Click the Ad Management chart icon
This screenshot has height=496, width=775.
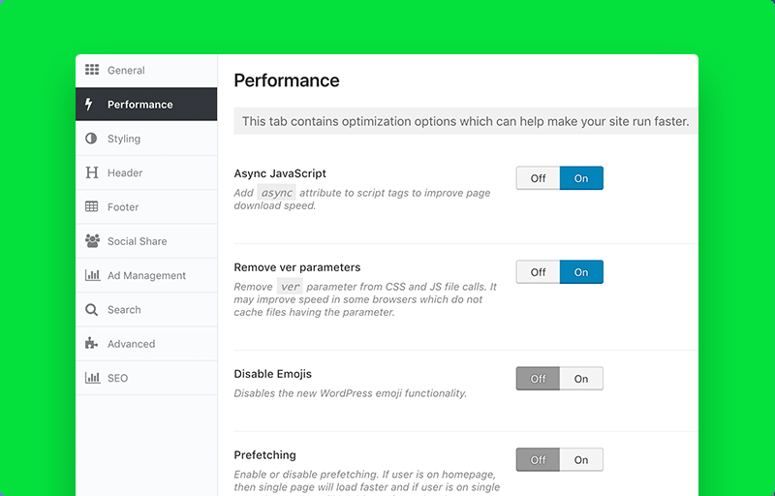click(92, 275)
